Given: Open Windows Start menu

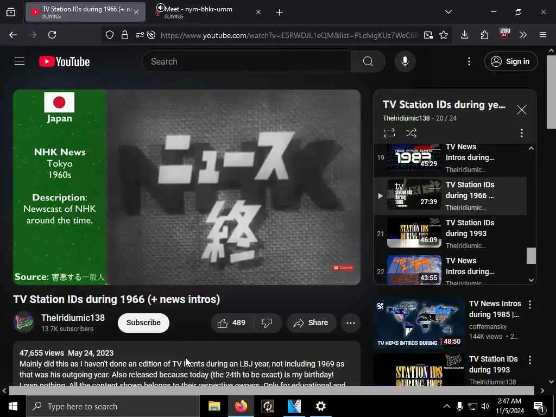Looking at the screenshot, I should pos(13,406).
